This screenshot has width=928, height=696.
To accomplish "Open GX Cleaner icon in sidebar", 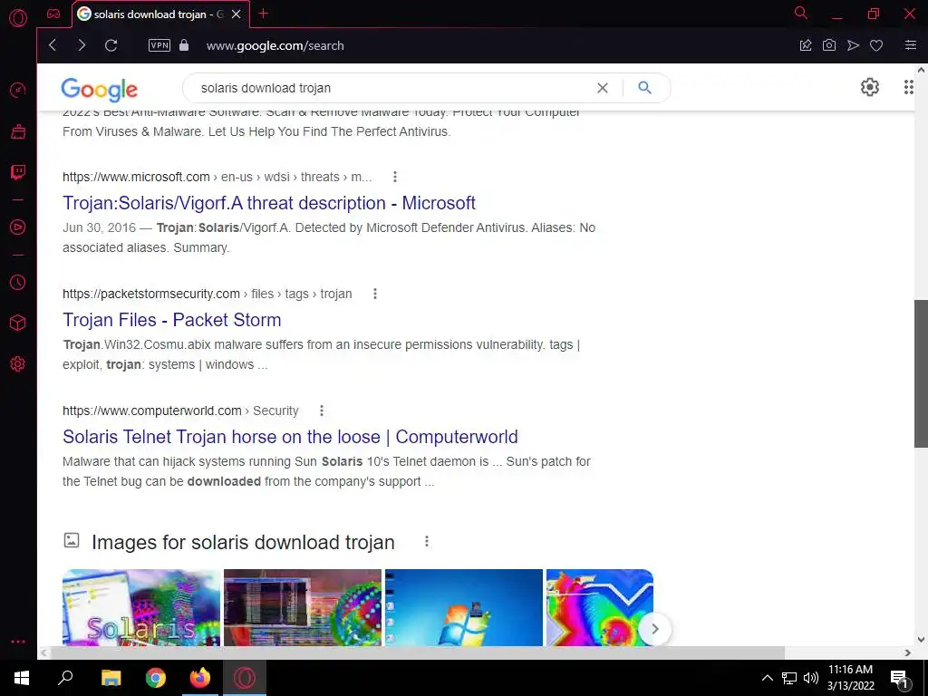I will (18, 131).
